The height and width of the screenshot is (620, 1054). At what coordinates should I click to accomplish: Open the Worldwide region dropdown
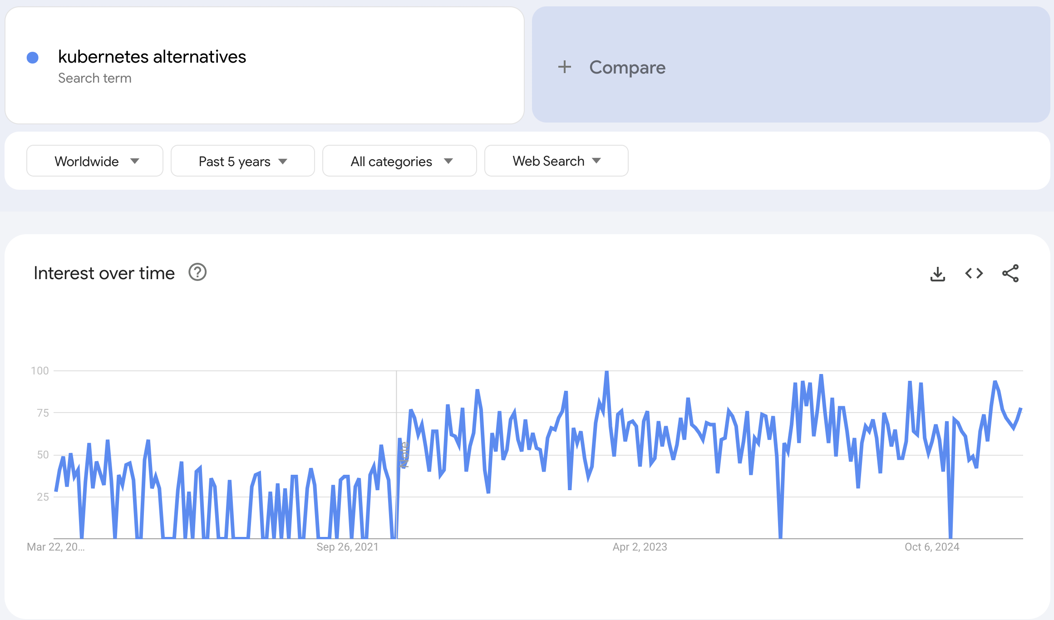95,161
